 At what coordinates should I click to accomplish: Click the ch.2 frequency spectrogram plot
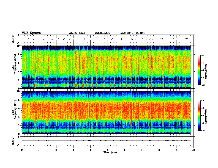[106, 113]
